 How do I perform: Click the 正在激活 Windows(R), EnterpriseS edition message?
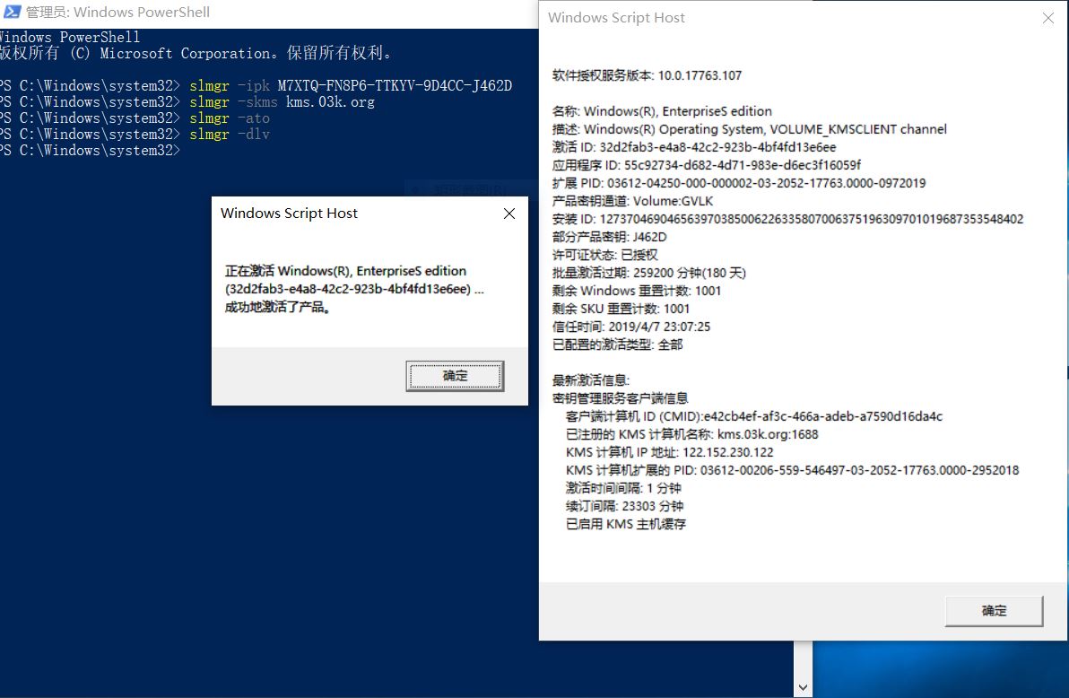pyautogui.click(x=345, y=271)
